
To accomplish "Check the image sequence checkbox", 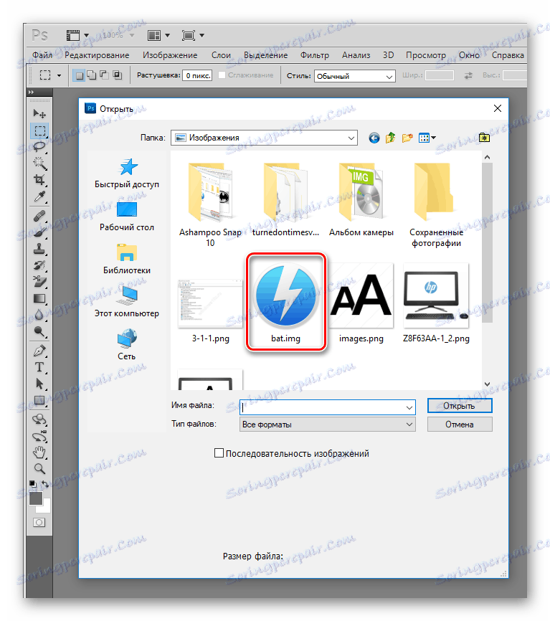I will click(x=219, y=453).
